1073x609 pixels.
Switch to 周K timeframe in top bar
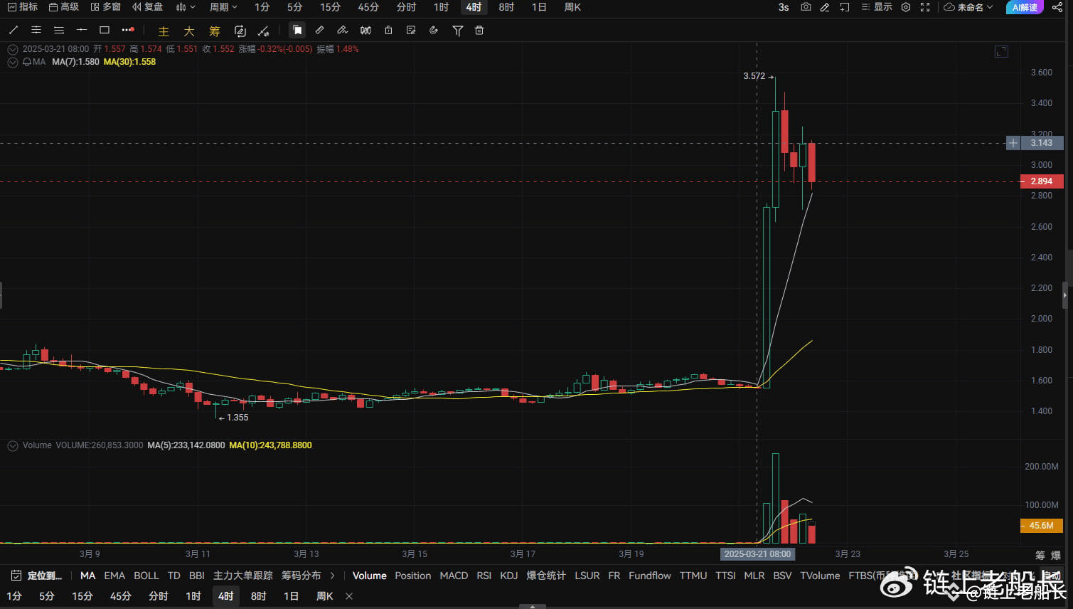(572, 7)
